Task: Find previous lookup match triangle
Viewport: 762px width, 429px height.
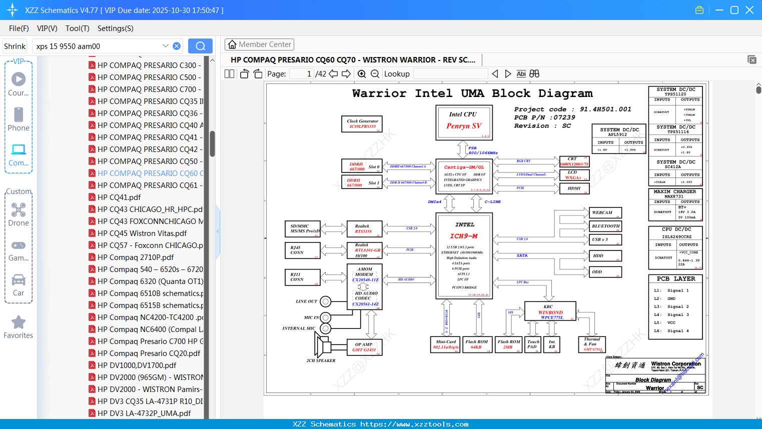Action: click(495, 73)
